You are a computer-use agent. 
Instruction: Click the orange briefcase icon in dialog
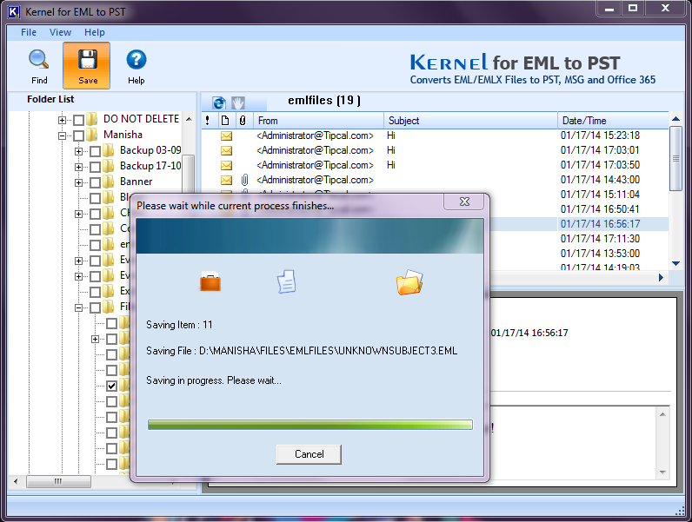(x=210, y=281)
